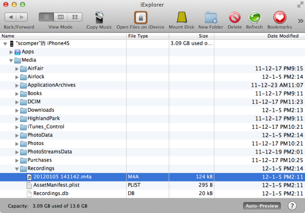The height and width of the screenshot is (213, 305).
Task: Open the Bookmarks heart icon
Action: pos(280,18)
